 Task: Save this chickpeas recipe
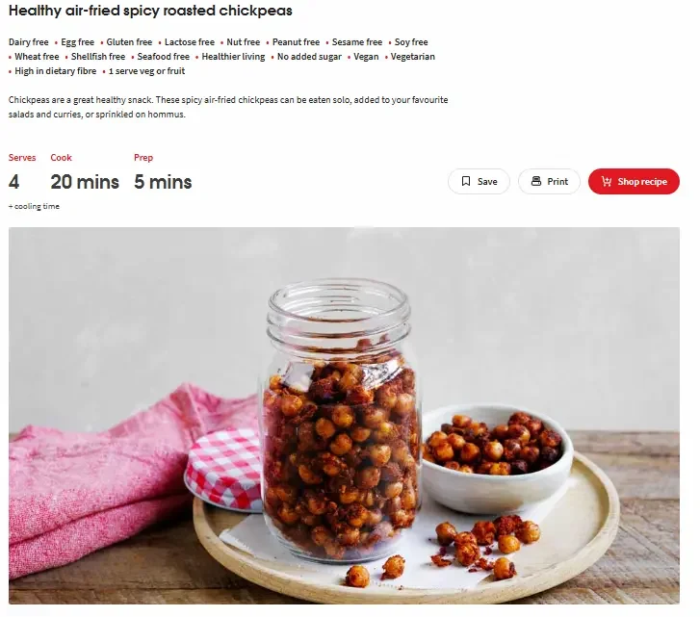click(x=479, y=182)
